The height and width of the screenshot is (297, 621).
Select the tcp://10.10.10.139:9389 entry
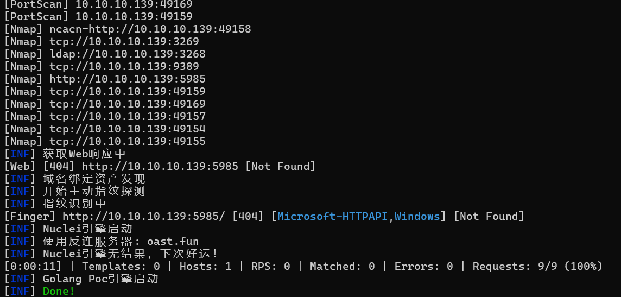(124, 66)
